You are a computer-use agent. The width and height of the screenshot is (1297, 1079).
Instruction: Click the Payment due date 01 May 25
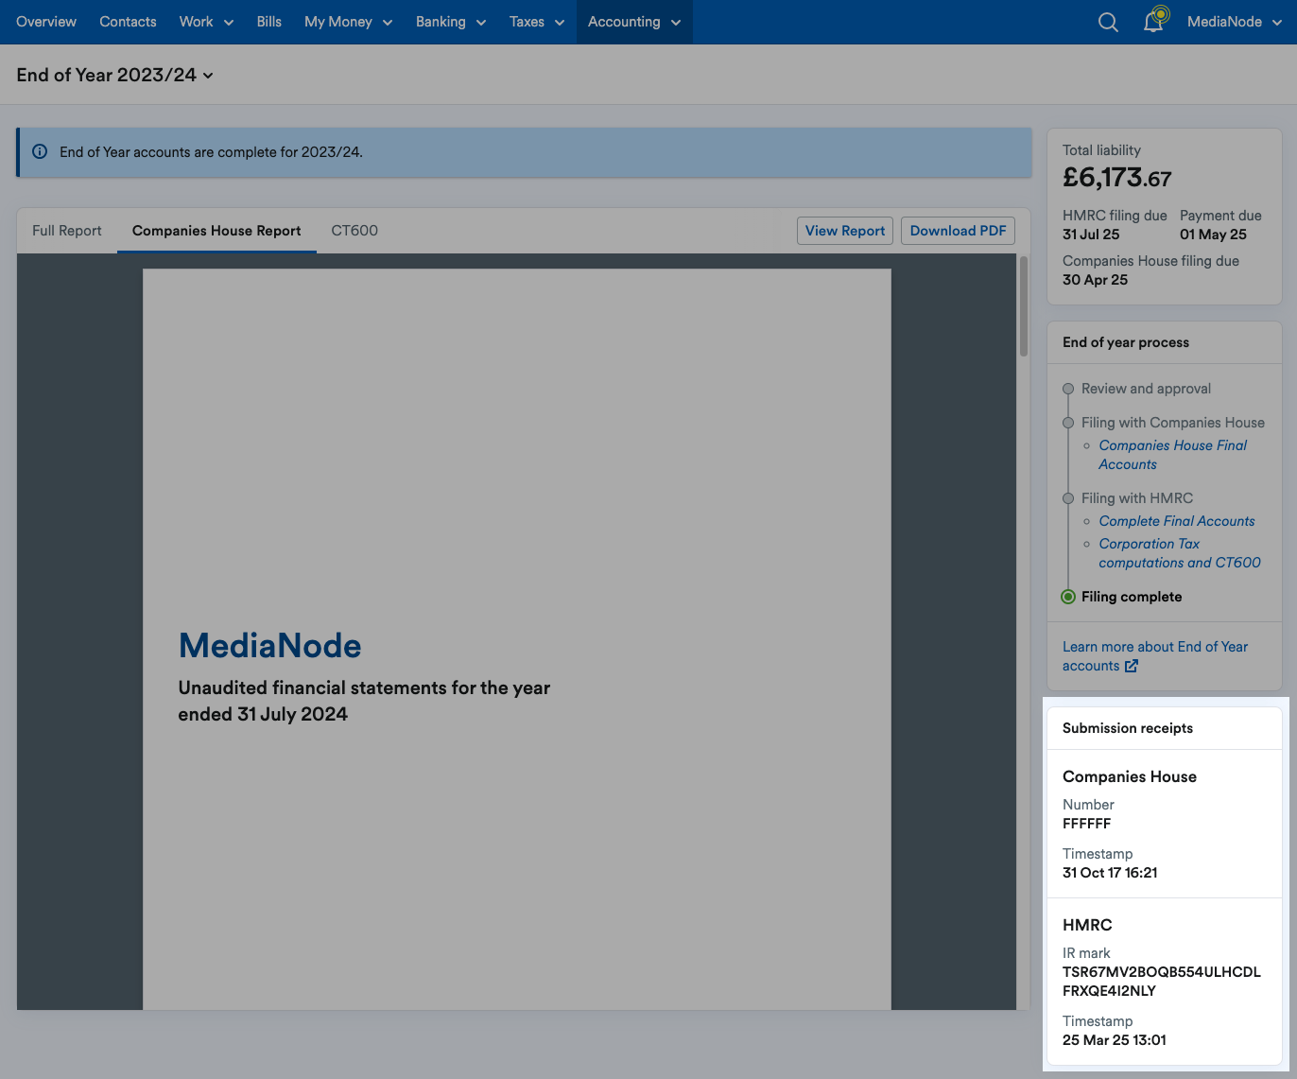(x=1213, y=235)
